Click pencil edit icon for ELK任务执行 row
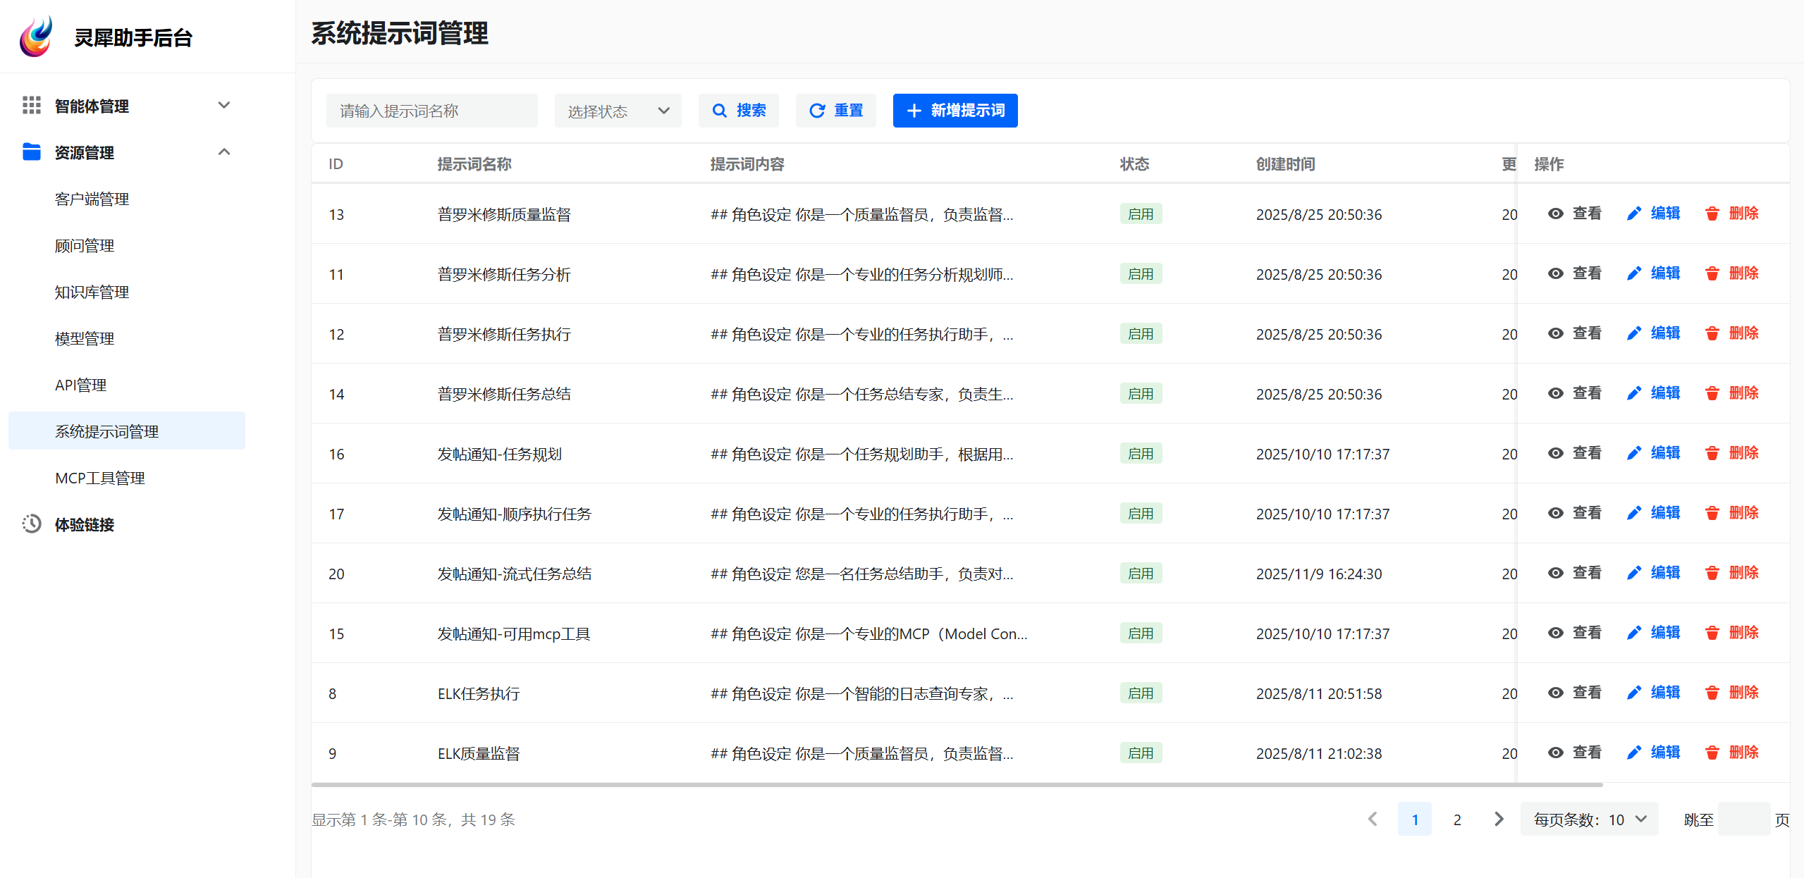 tap(1633, 693)
